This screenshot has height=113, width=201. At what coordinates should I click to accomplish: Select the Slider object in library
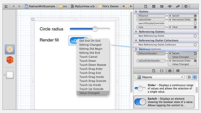tap(164, 89)
